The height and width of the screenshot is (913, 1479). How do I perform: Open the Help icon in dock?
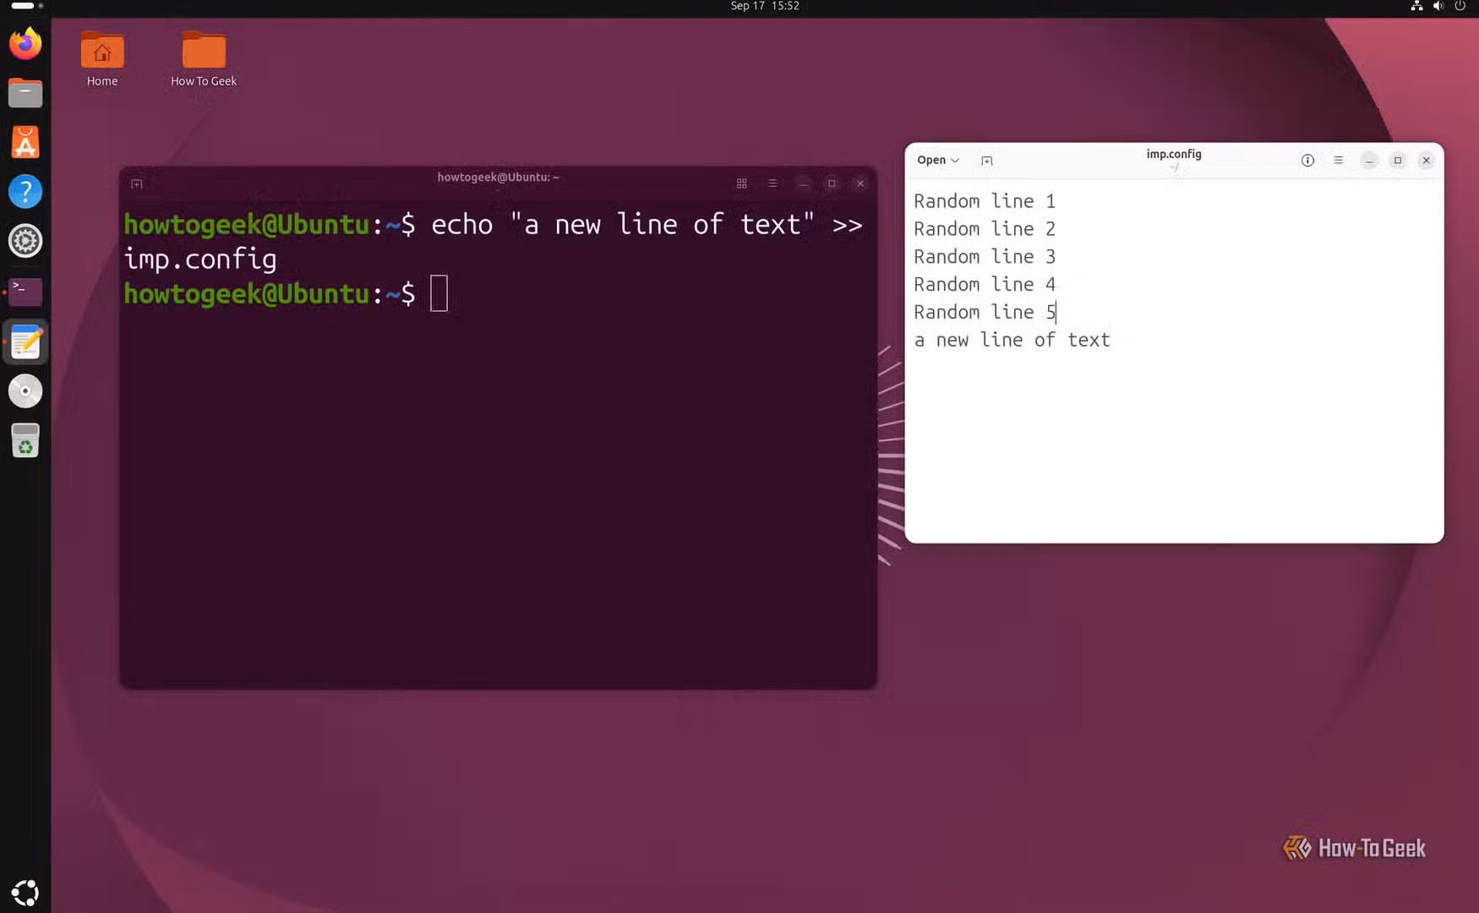[x=25, y=191]
